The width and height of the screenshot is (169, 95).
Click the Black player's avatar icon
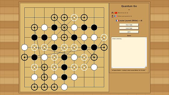pyautogui.click(x=112, y=13)
